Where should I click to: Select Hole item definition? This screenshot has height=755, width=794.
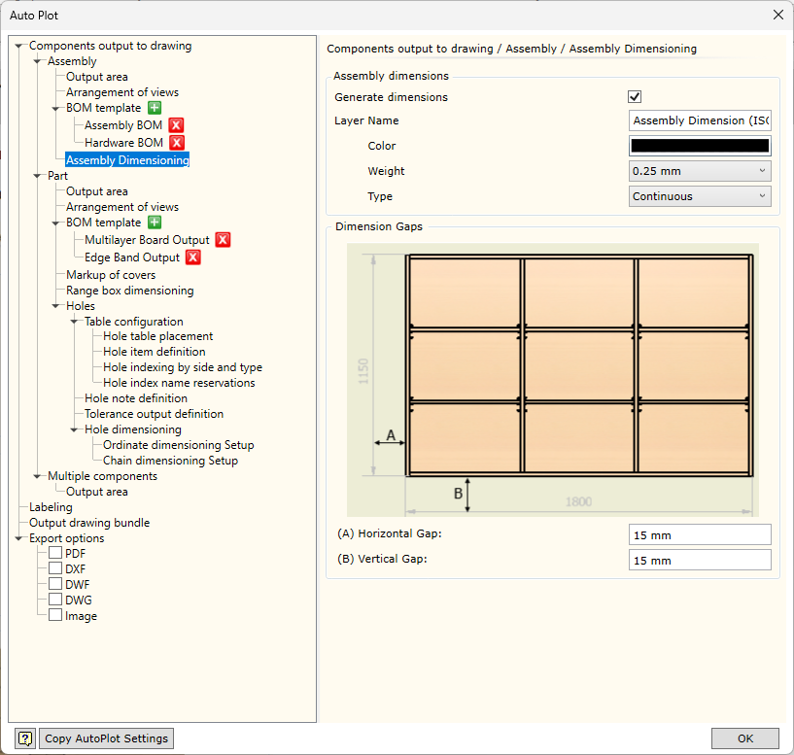coord(155,352)
